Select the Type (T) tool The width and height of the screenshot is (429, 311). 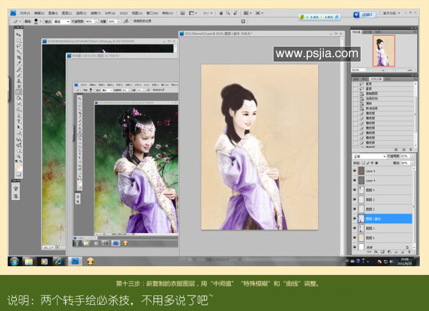19,122
